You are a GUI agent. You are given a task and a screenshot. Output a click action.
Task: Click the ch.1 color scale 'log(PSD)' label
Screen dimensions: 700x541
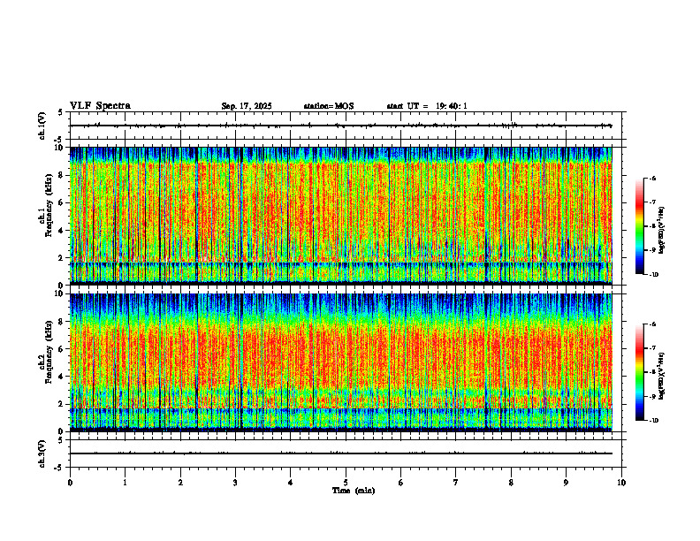pos(663,231)
